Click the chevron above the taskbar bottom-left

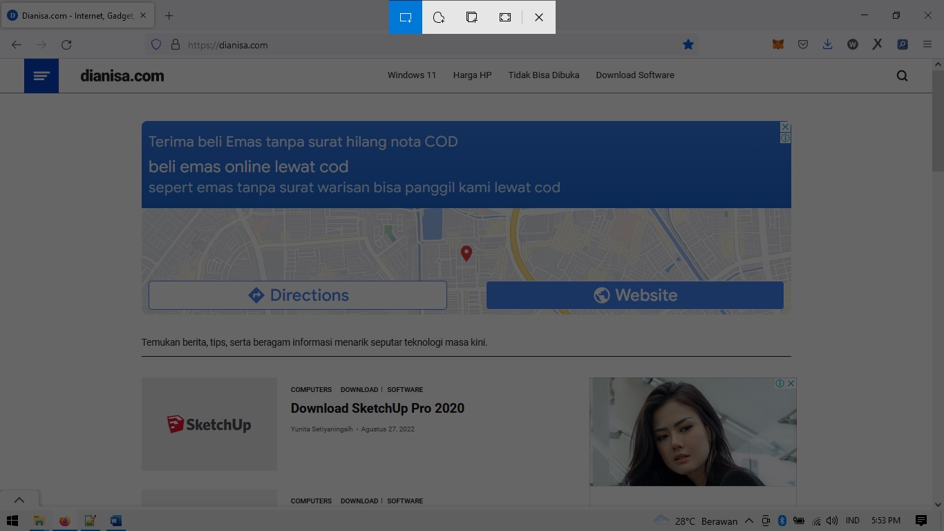(x=19, y=499)
